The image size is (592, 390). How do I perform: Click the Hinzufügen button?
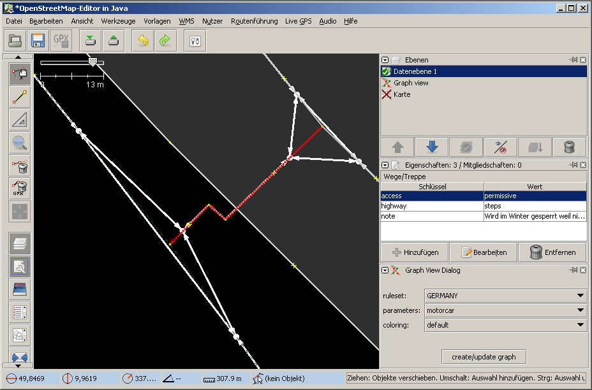click(x=414, y=252)
